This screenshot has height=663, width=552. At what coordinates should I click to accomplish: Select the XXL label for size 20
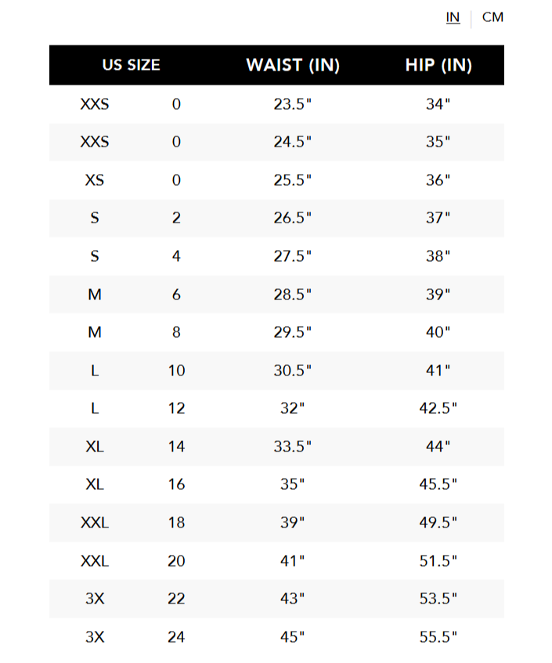95,561
